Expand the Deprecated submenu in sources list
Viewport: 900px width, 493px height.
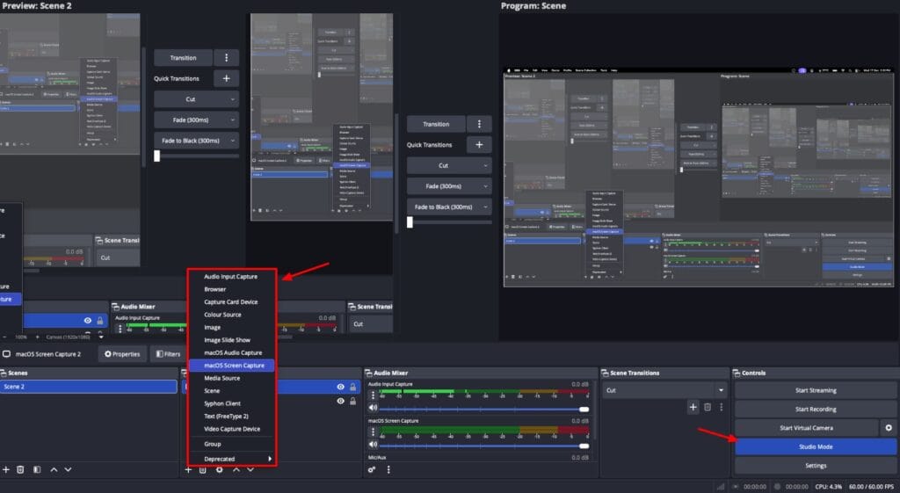231,459
